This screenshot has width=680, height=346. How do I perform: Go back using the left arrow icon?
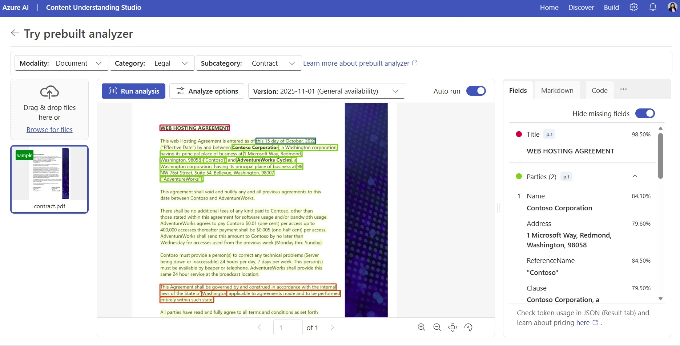[x=15, y=33]
